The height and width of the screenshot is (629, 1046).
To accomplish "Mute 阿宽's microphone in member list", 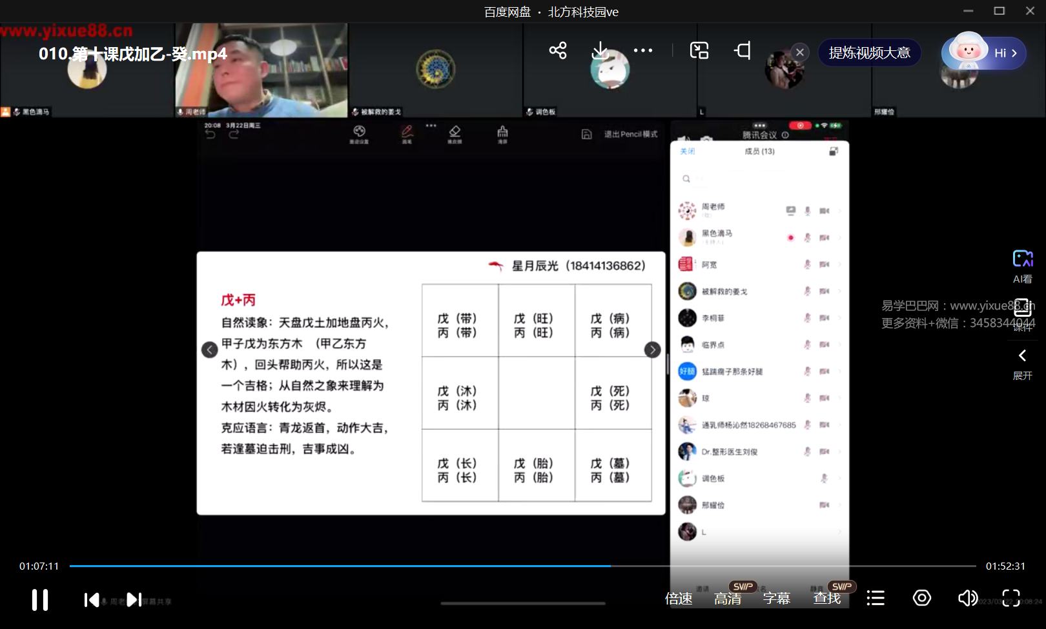I will [807, 264].
